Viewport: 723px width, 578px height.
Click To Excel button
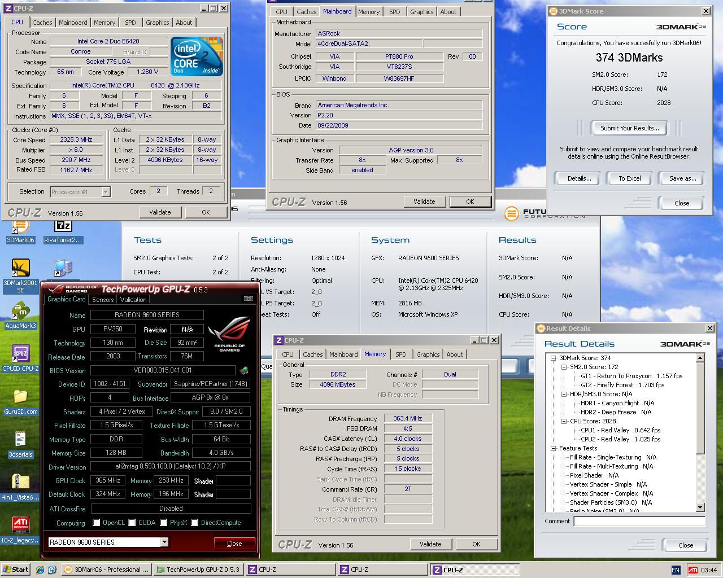click(x=629, y=178)
